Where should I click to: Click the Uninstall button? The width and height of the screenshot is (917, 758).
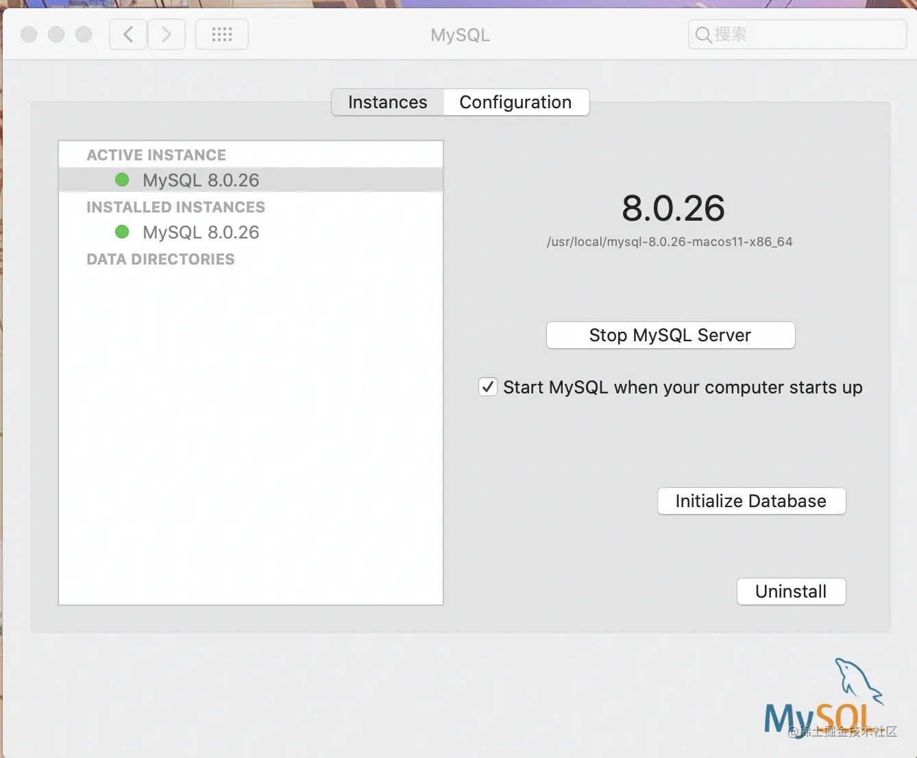[791, 591]
